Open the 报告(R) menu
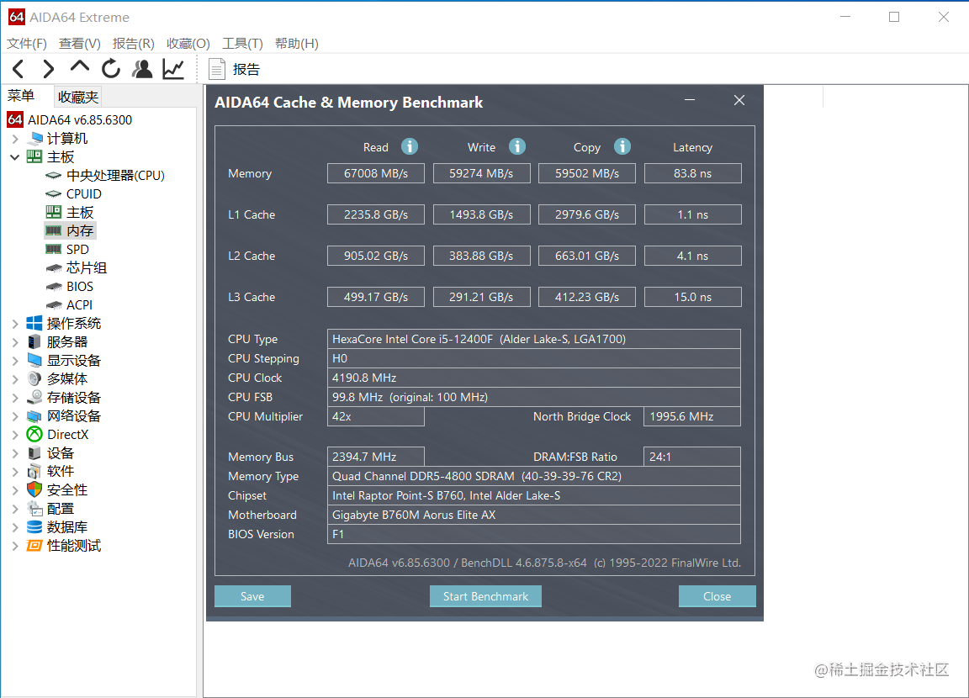 coord(133,43)
